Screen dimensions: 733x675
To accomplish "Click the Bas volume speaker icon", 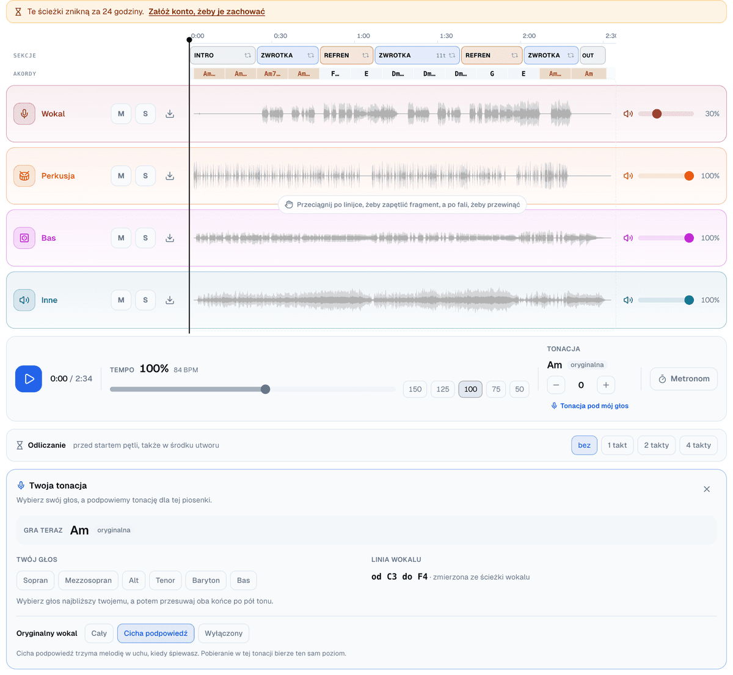I will pos(628,238).
